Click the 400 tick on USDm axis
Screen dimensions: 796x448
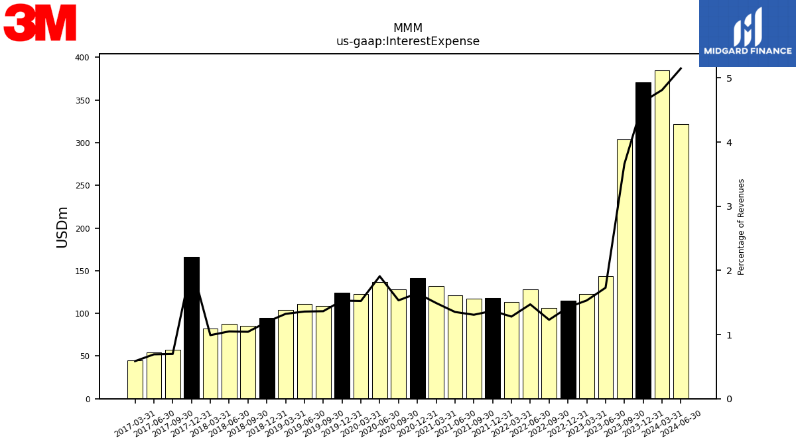pyautogui.click(x=82, y=58)
